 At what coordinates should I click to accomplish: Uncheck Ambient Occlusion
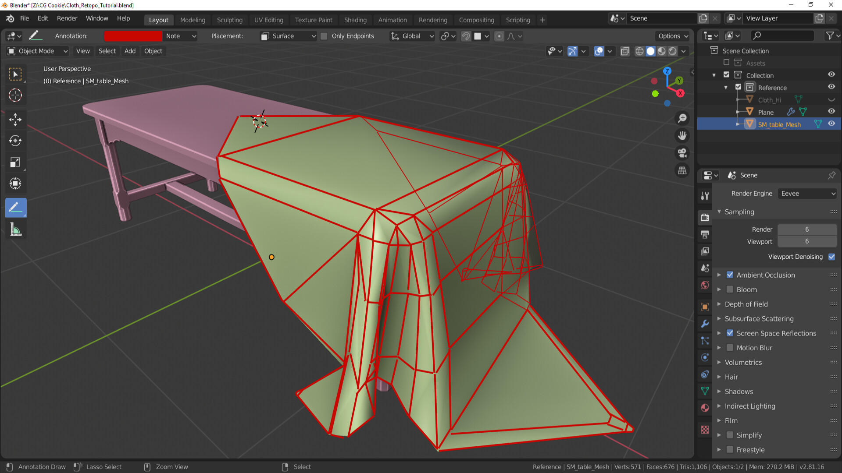pyautogui.click(x=730, y=275)
